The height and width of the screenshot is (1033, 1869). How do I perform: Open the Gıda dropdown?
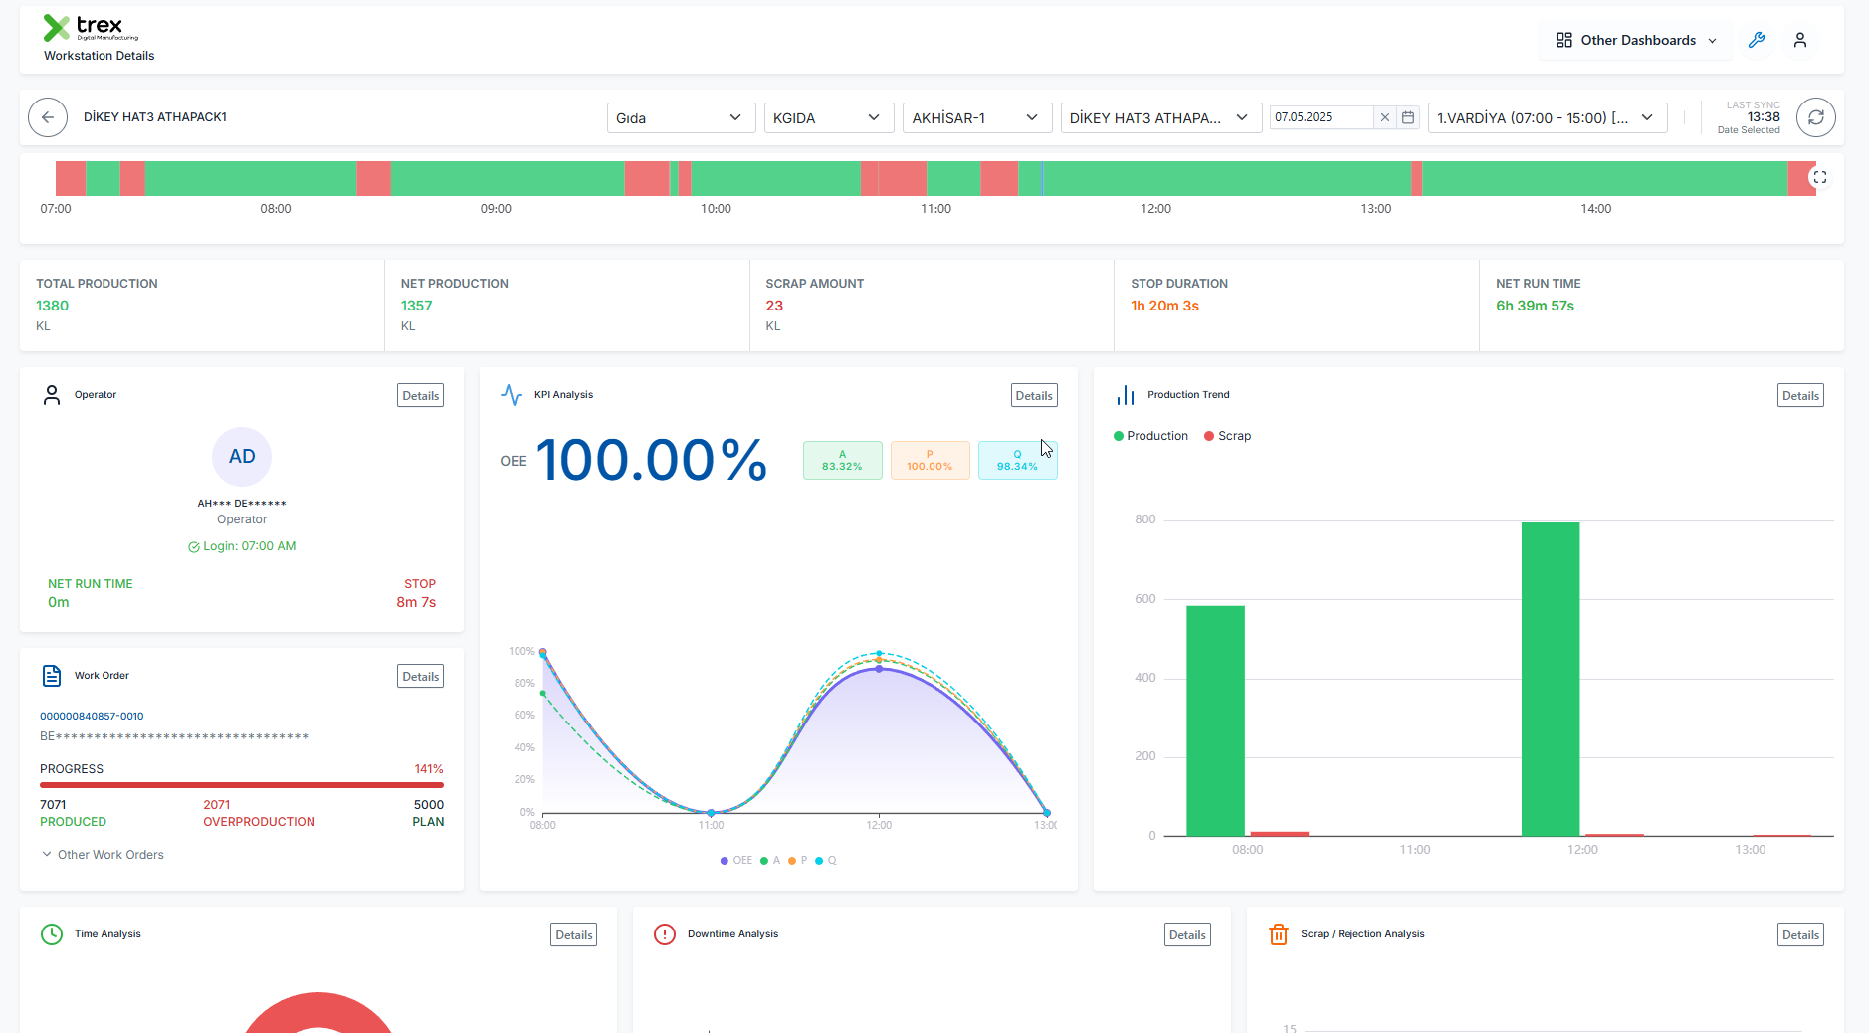(681, 117)
